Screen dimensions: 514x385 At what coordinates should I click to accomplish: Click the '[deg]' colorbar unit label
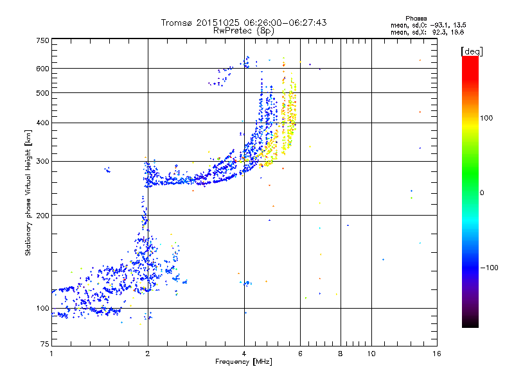coord(472,51)
